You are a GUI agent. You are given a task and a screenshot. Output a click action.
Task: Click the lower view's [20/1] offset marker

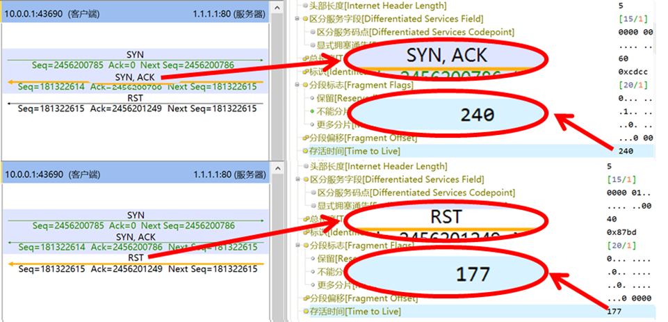pos(621,245)
